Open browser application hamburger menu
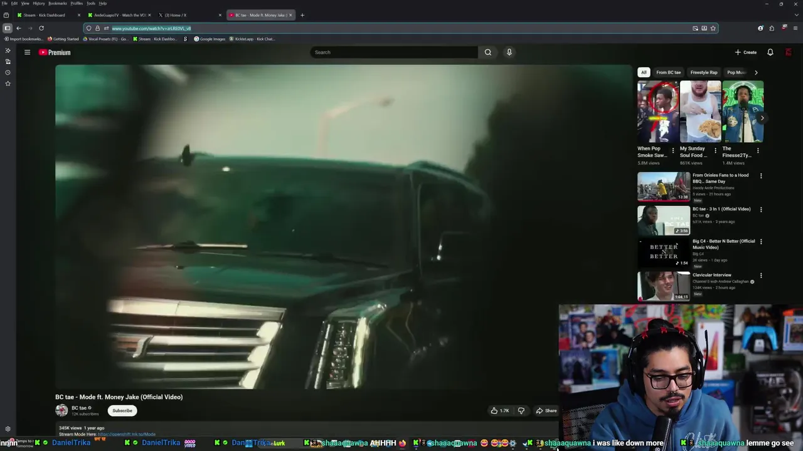Viewport: 803px width, 451px height. pyautogui.click(x=795, y=28)
